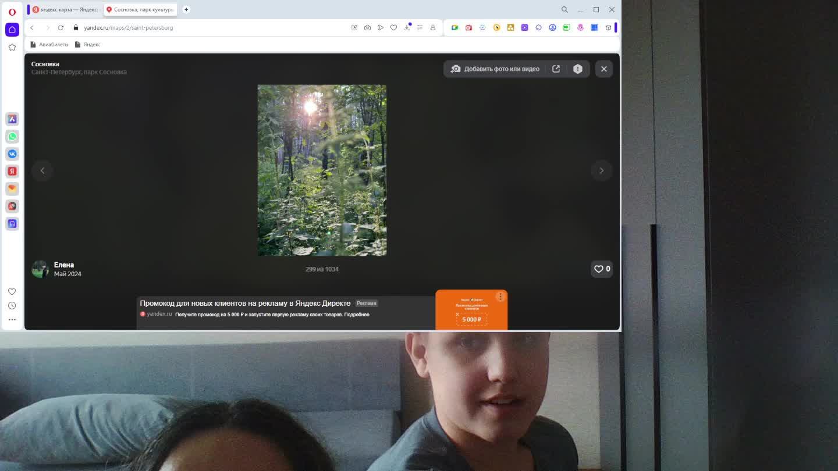
Task: Open the red Yandex sidebar icon
Action: click(12, 172)
